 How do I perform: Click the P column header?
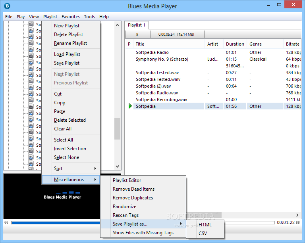[x=129, y=44]
